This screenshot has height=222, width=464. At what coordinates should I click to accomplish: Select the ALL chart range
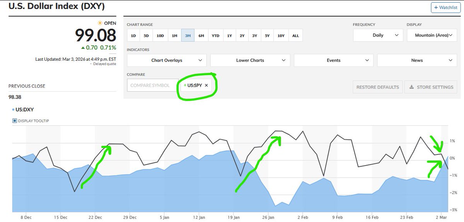point(295,36)
